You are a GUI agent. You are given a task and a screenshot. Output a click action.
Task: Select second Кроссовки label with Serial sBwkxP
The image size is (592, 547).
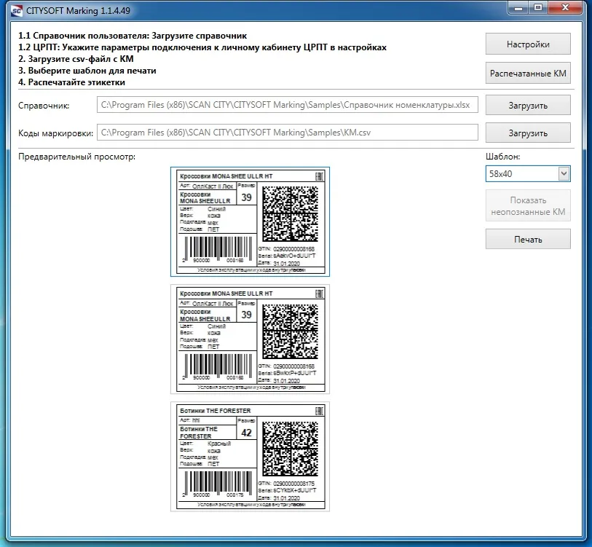tap(250, 339)
